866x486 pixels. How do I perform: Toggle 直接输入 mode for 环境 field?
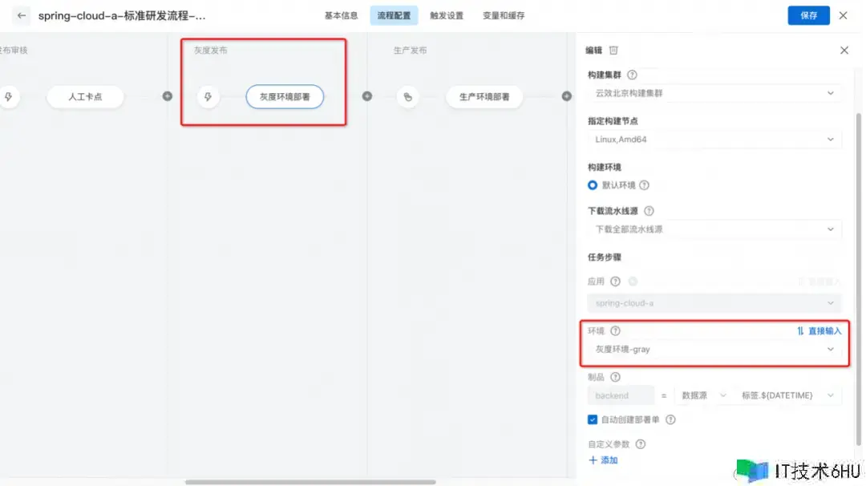point(819,330)
